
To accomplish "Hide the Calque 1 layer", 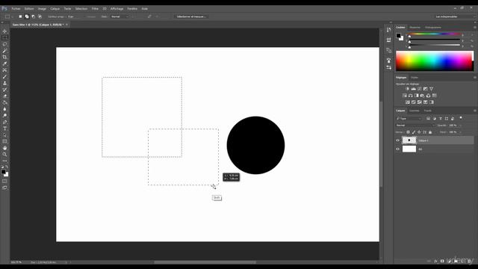I will click(x=397, y=140).
